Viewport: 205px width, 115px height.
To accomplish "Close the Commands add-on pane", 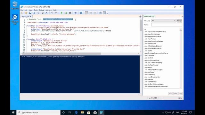I will click(x=182, y=16).
